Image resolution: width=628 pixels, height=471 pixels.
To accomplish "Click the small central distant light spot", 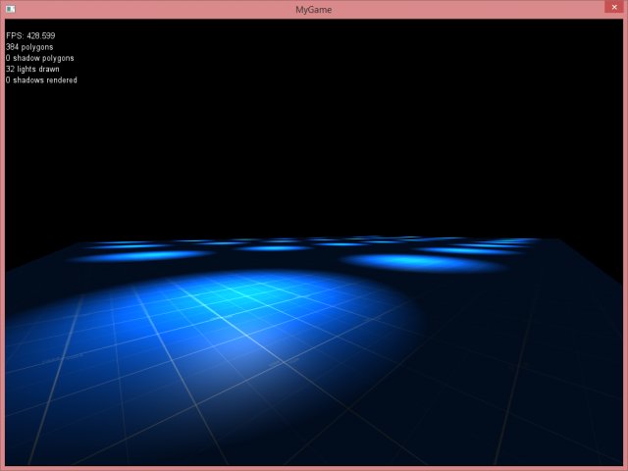I will (x=275, y=247).
